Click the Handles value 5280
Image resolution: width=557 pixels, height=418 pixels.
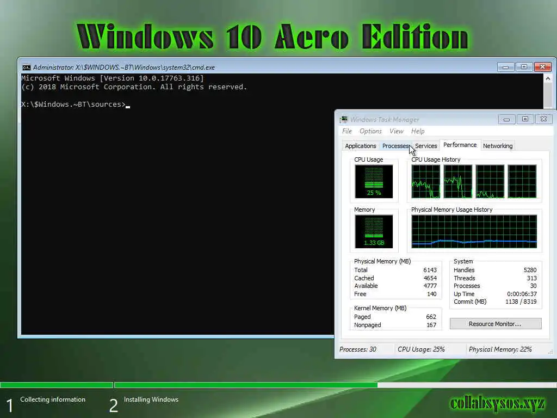tap(530, 270)
